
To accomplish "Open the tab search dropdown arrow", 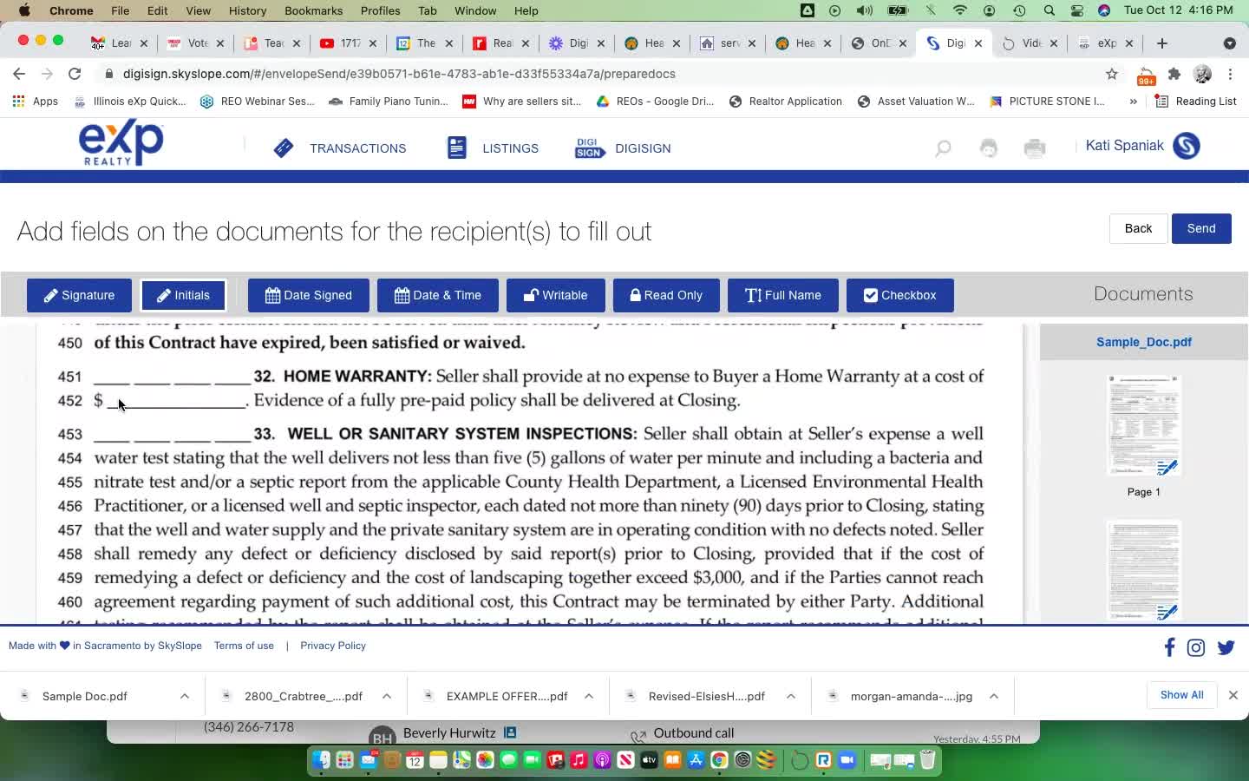I will click(1229, 43).
